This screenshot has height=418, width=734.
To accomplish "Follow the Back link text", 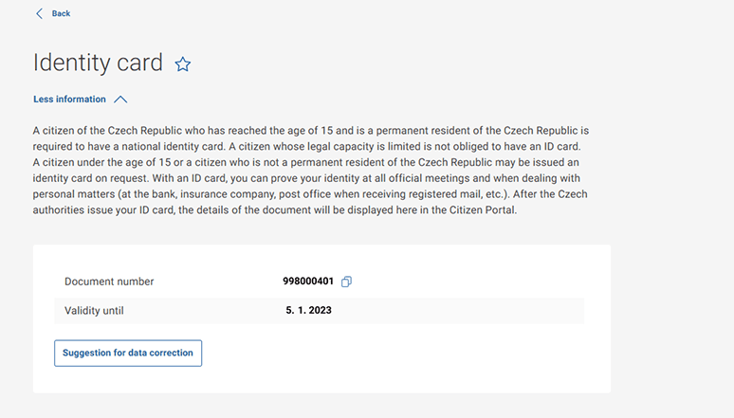I will (62, 13).
